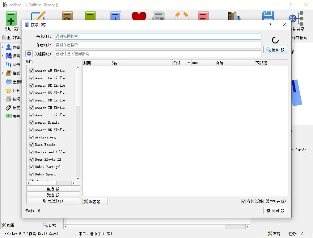The width and height of the screenshot is (313, 238).
Task: Click the Find button below tag browser
Action: pyautogui.click(x=49, y=225)
